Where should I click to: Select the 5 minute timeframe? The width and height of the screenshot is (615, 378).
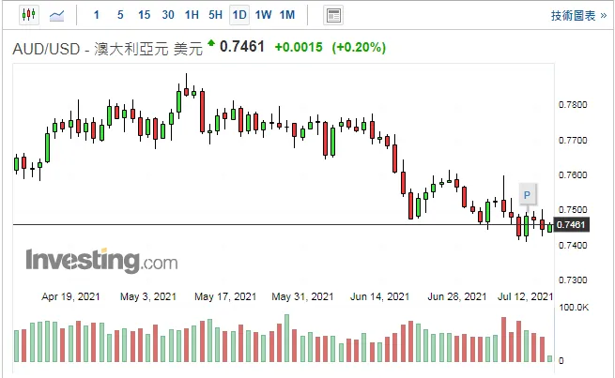pyautogui.click(x=120, y=15)
